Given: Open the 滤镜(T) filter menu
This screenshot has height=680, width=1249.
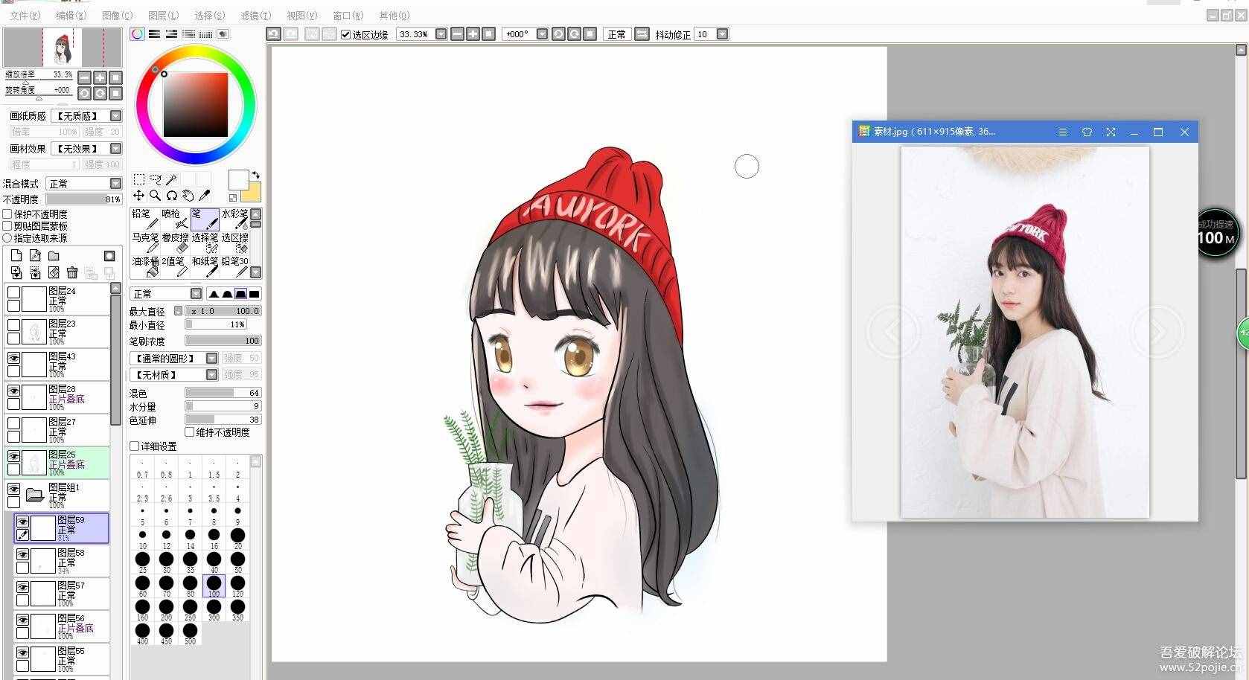Looking at the screenshot, I should tap(255, 15).
